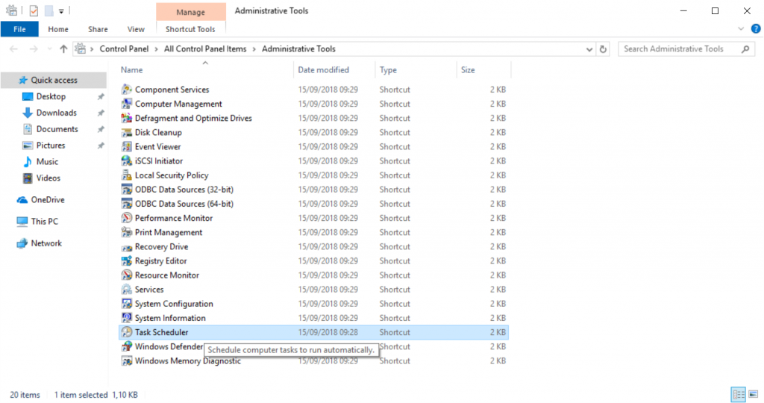764x403 pixels.
Task: Click the Performance Monitor icon
Action: click(x=127, y=218)
